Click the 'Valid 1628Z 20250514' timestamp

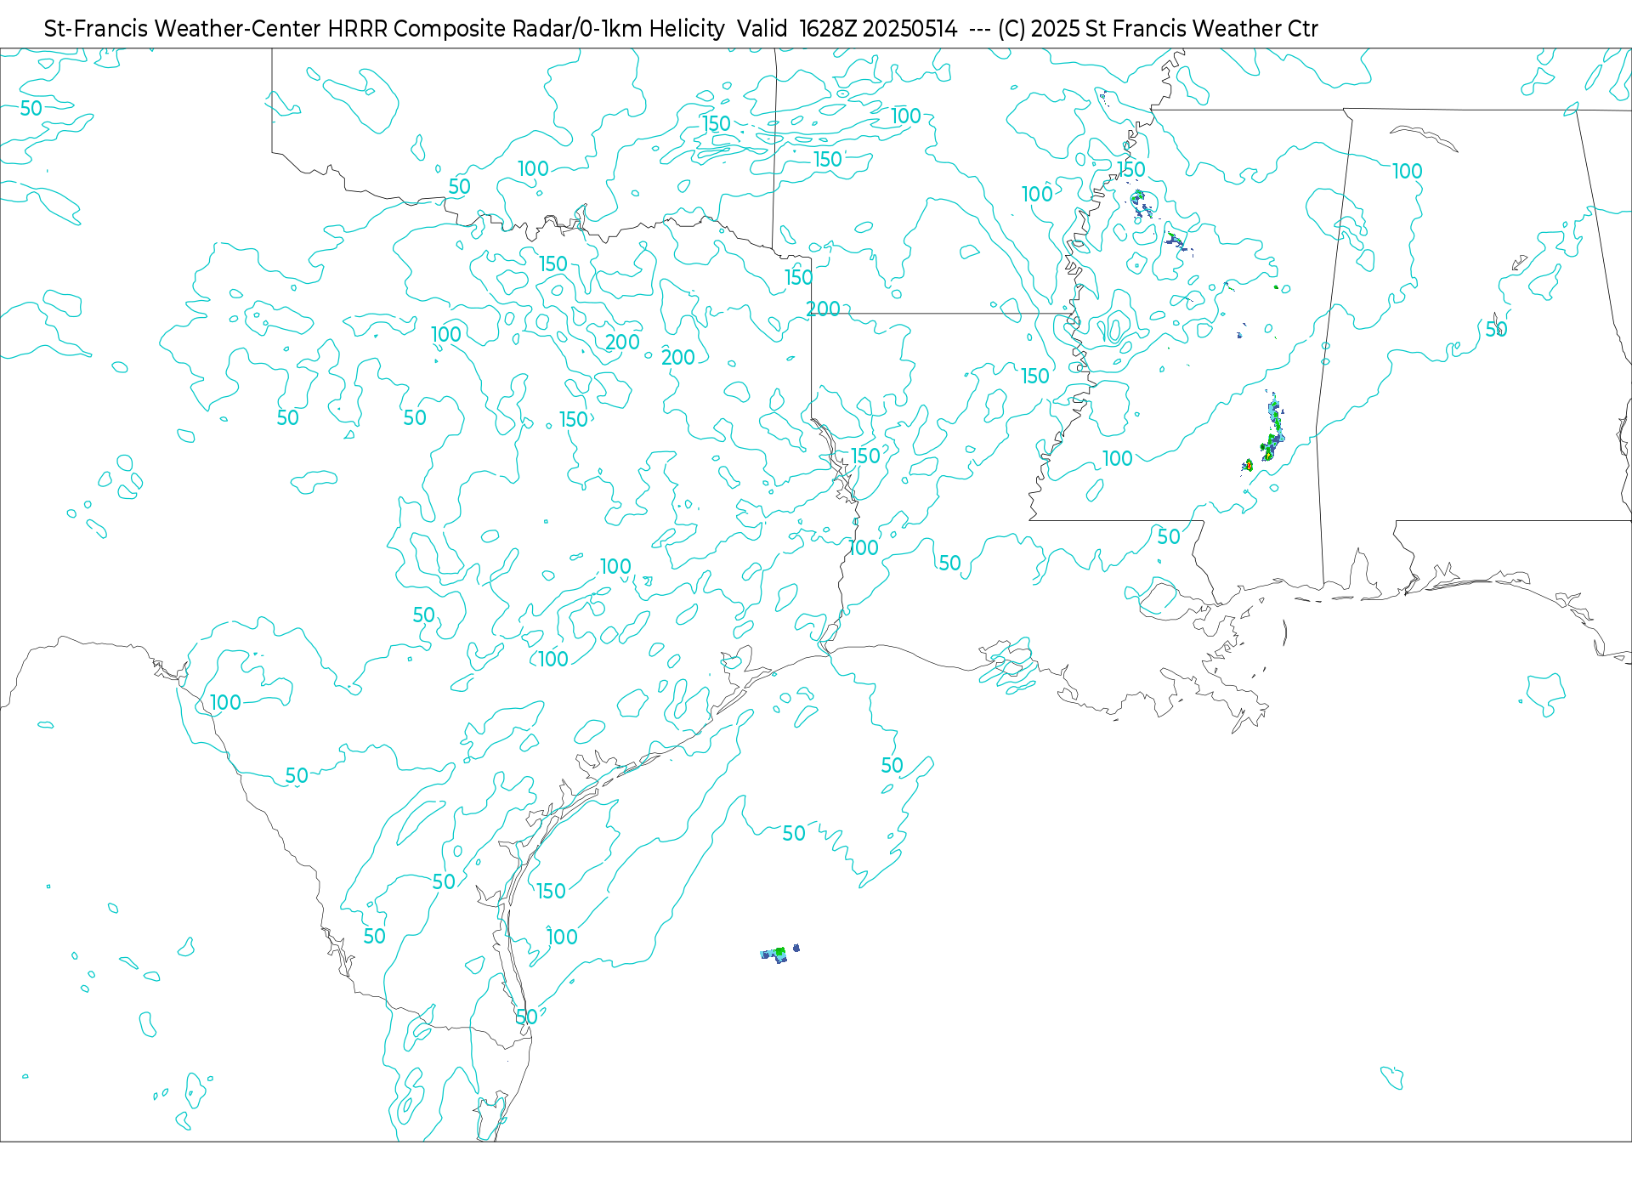(847, 29)
